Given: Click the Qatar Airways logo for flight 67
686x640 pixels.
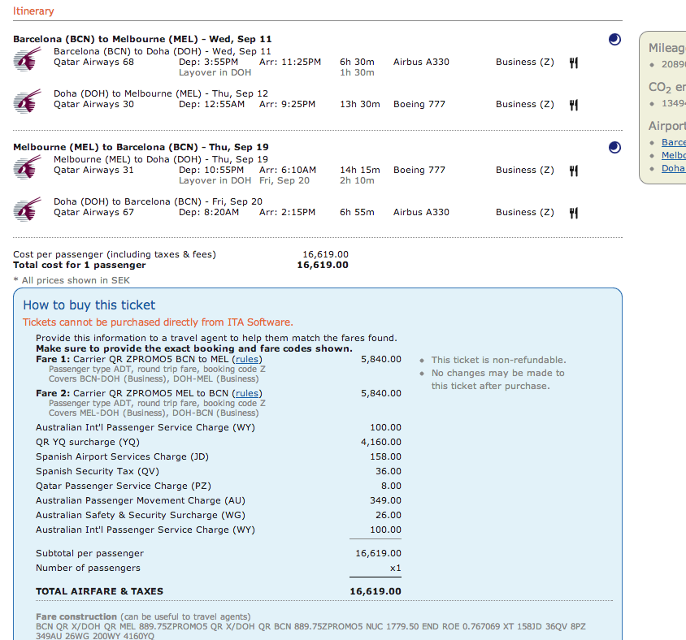Looking at the screenshot, I should click(27, 210).
